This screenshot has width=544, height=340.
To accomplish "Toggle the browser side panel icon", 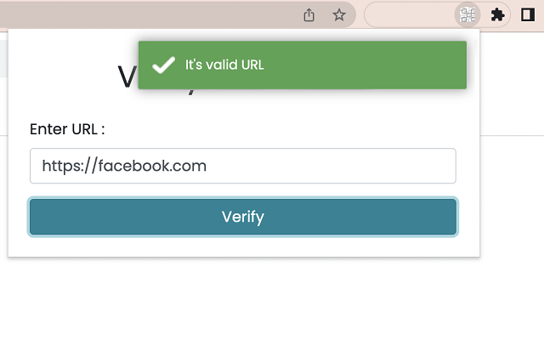I will (527, 14).
